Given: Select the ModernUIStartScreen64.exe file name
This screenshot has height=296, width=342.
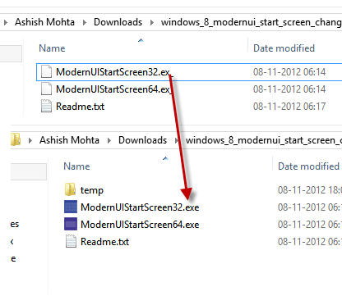Looking at the screenshot, I should 140,225.
